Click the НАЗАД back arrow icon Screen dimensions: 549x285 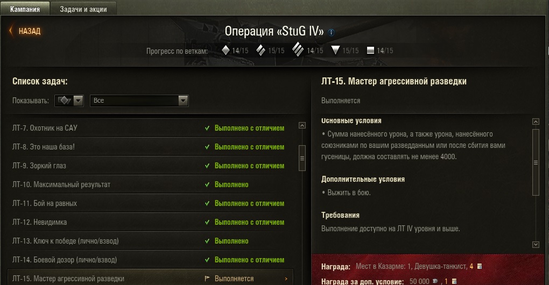click(11, 31)
